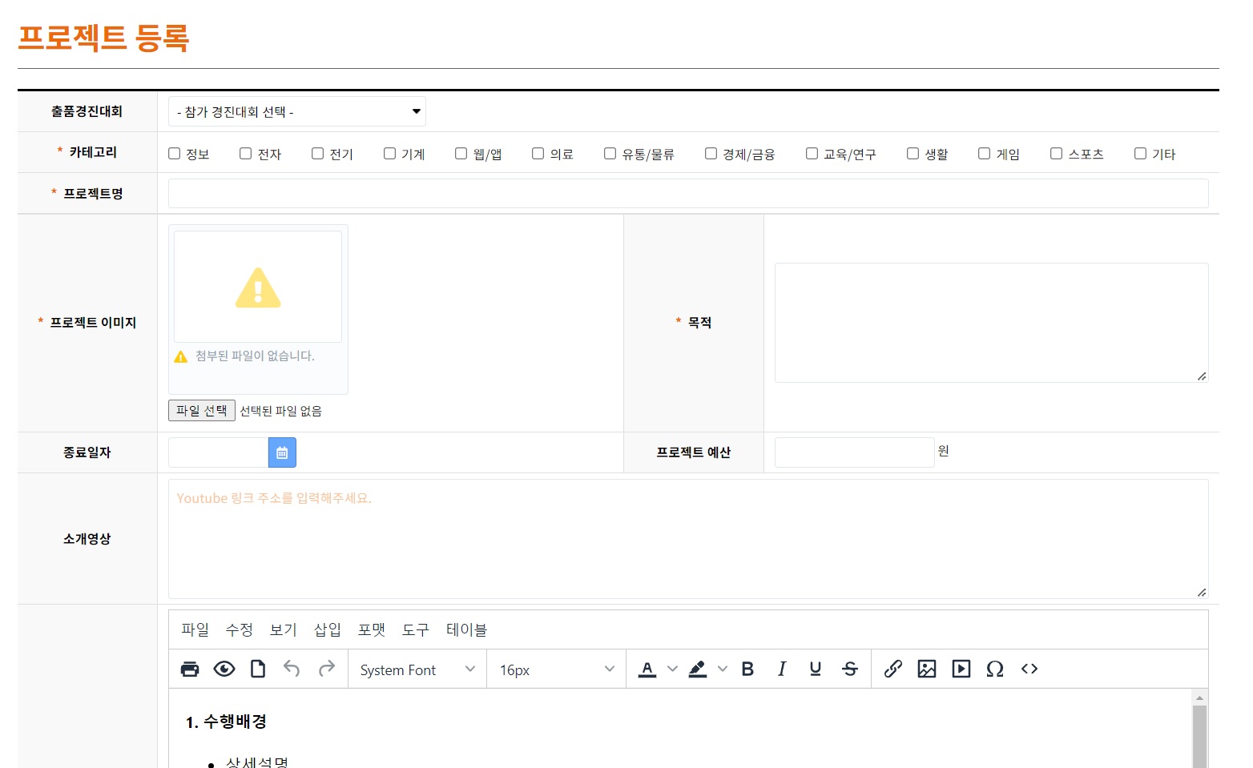Insert an image via toolbar icon
1253x768 pixels.
[927, 669]
